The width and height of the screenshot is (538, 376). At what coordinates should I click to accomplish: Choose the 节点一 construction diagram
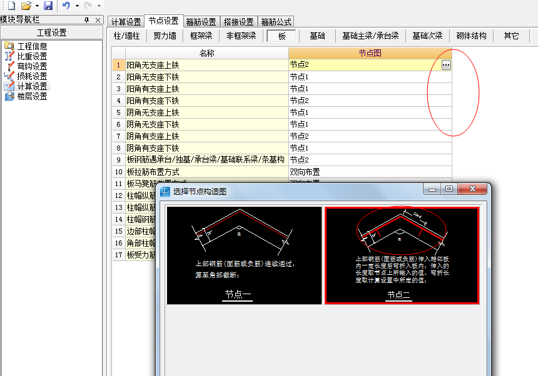coord(244,255)
